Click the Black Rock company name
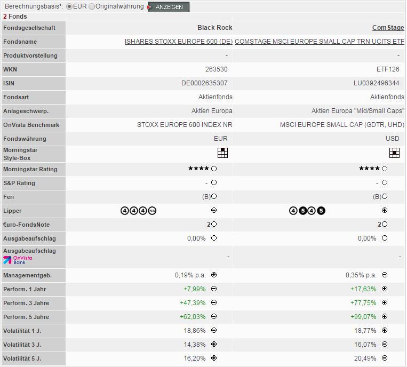 click(214, 28)
